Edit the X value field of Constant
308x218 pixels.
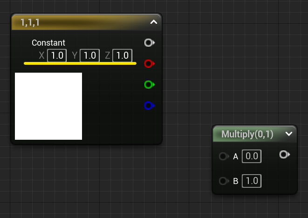tap(57, 55)
